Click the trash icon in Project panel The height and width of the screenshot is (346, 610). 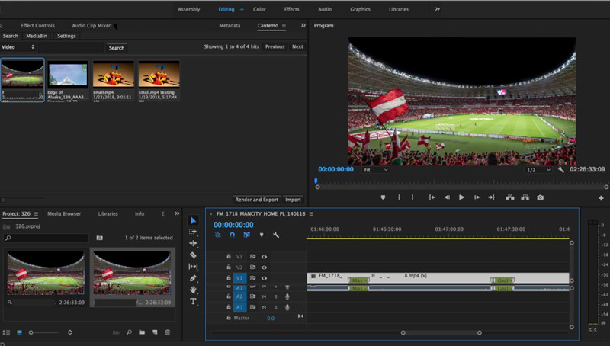[x=167, y=332]
